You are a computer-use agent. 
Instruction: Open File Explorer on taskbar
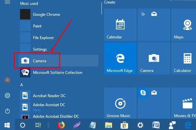point(108,125)
